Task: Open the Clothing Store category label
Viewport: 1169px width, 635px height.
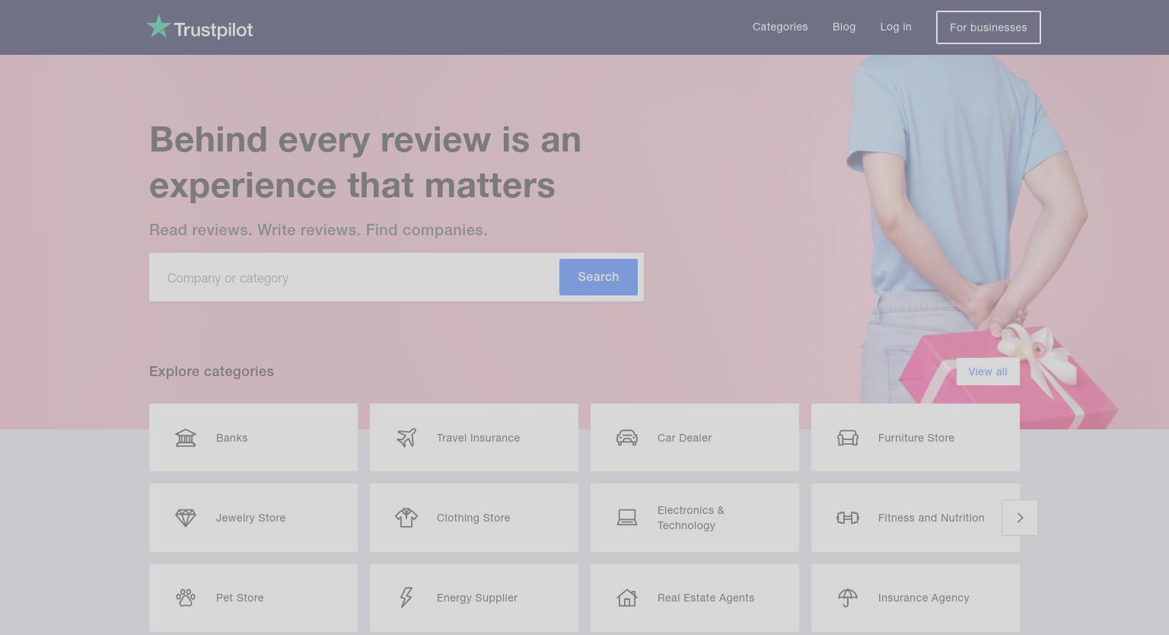Action: point(473,518)
